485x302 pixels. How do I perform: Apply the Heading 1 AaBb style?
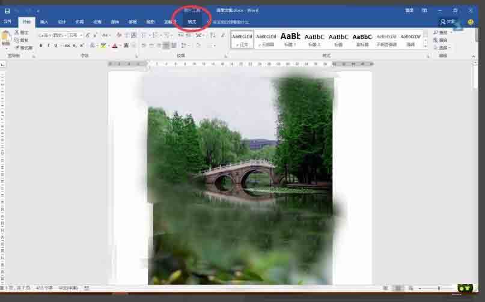290,39
